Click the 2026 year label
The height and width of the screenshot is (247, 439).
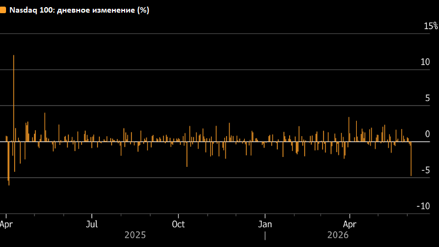coord(337,235)
